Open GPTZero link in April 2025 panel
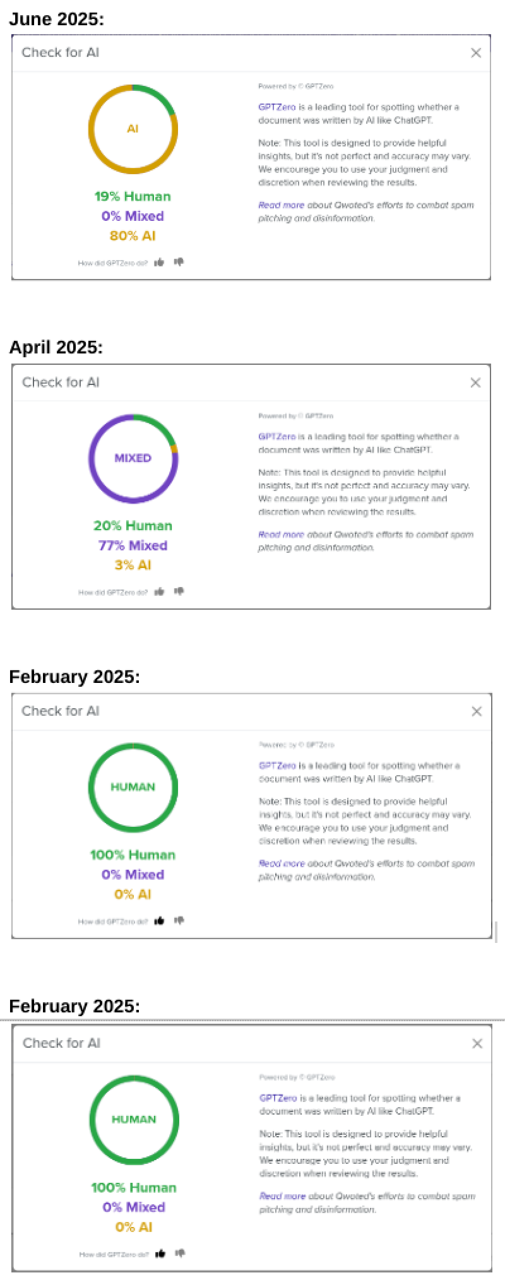 [x=277, y=437]
